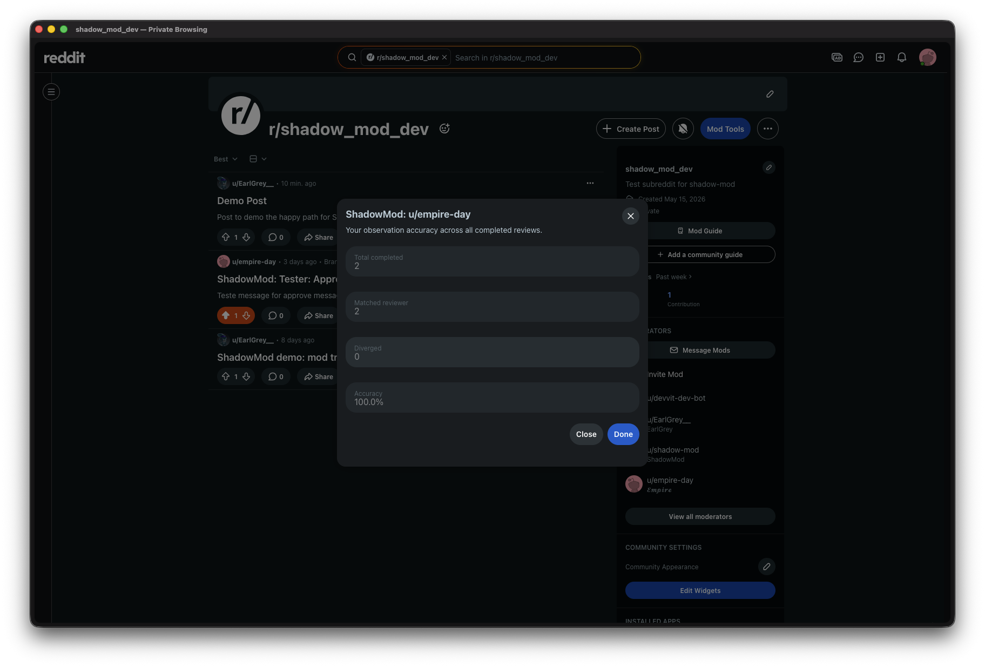Close the ShadowMod dialog with the X icon
Image resolution: width=985 pixels, height=667 pixels.
630,216
